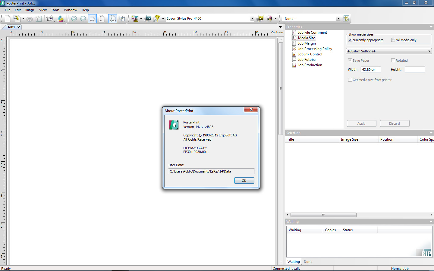Click the CMYK ink cubes icon
Screen dimensions: 434x271
point(270,19)
